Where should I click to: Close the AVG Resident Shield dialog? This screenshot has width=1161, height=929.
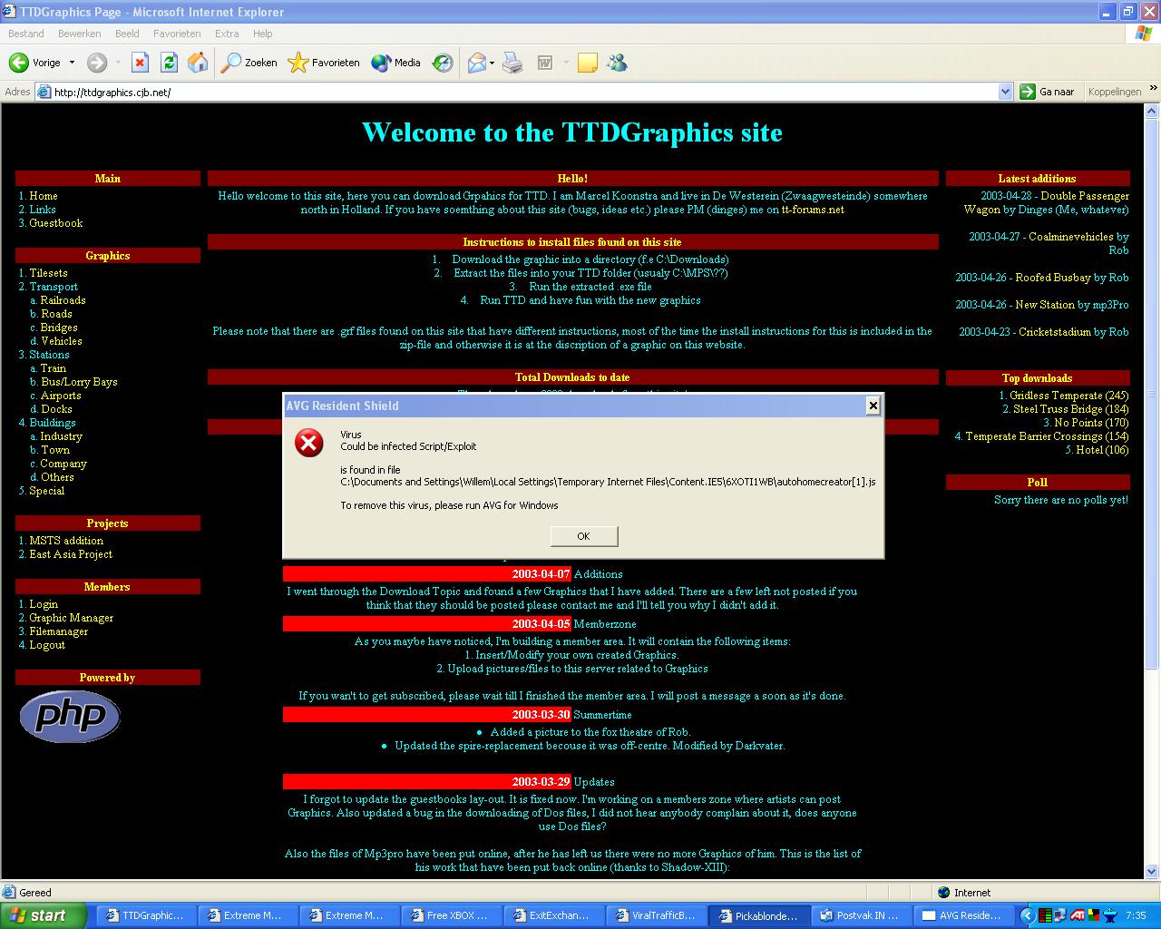tap(873, 406)
